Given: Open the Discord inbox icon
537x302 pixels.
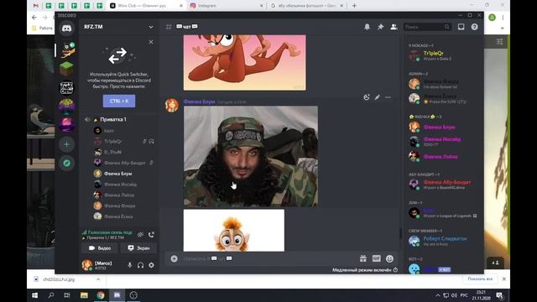Looking at the screenshot, I should pos(461,27).
